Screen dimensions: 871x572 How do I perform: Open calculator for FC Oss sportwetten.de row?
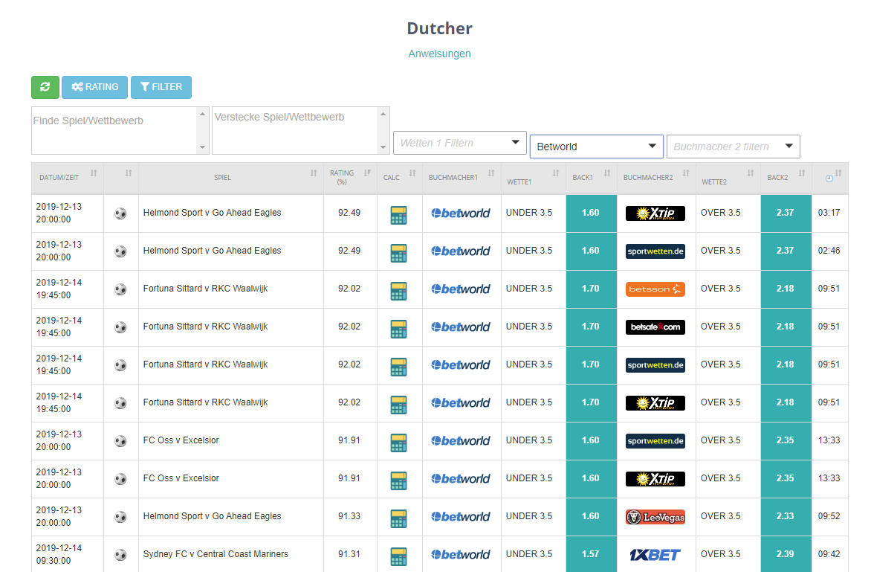point(398,442)
